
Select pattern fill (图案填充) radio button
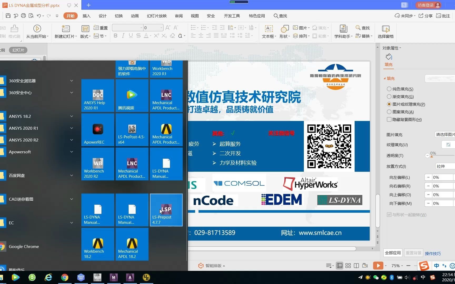pos(389,112)
